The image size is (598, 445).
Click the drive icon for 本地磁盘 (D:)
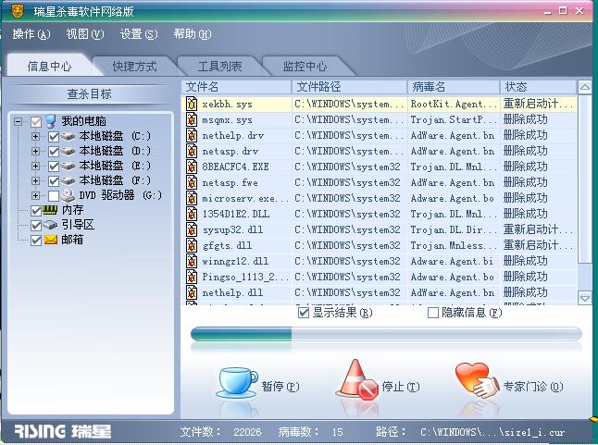point(68,151)
